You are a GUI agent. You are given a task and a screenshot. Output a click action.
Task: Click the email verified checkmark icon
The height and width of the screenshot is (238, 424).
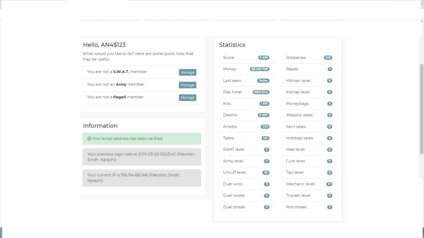pyautogui.click(x=89, y=139)
